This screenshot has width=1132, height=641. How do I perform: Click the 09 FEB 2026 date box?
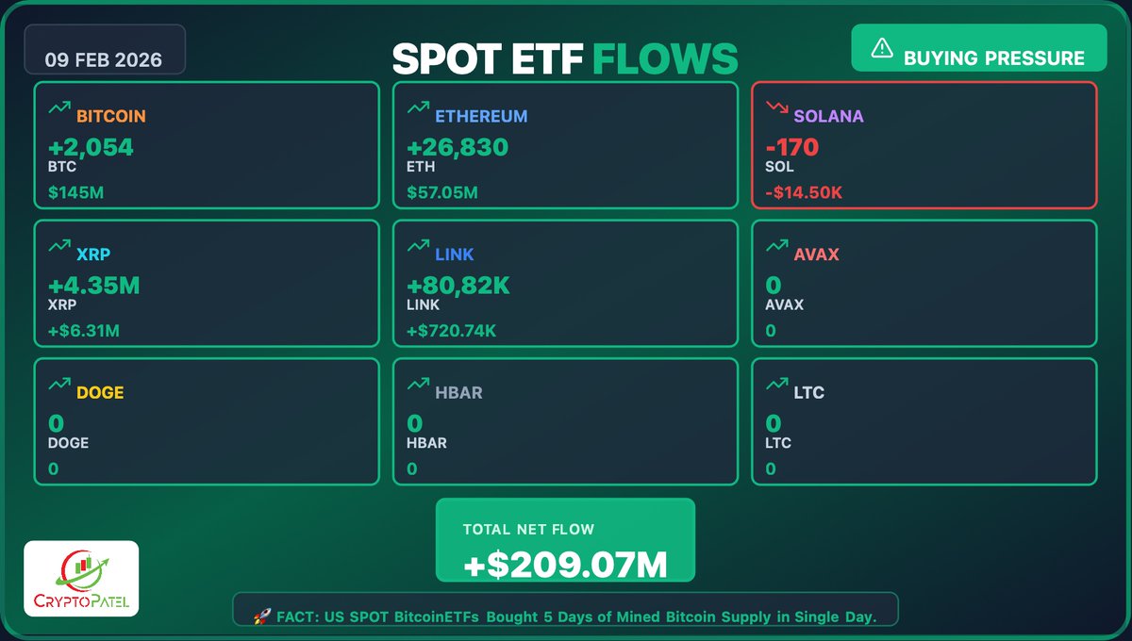pos(104,50)
